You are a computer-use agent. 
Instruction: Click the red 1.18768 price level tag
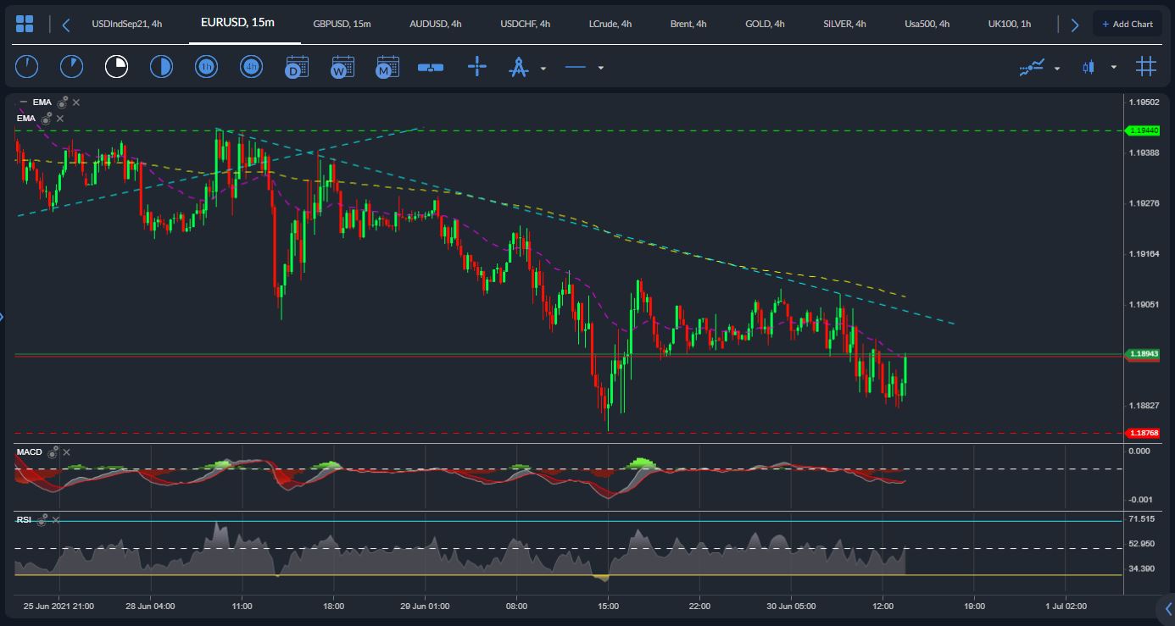[1141, 433]
